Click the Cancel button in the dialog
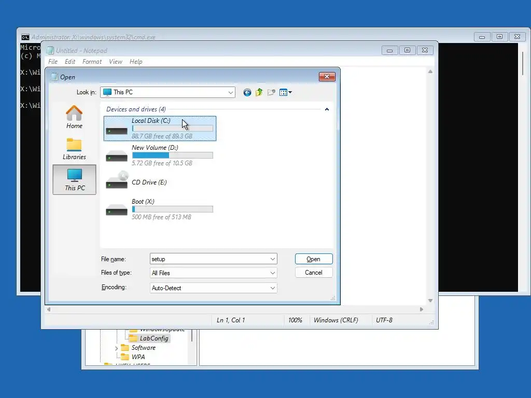The image size is (531, 398). click(x=314, y=273)
